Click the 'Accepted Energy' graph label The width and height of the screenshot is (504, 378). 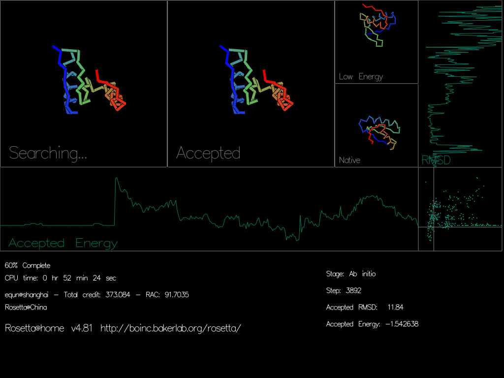63,243
